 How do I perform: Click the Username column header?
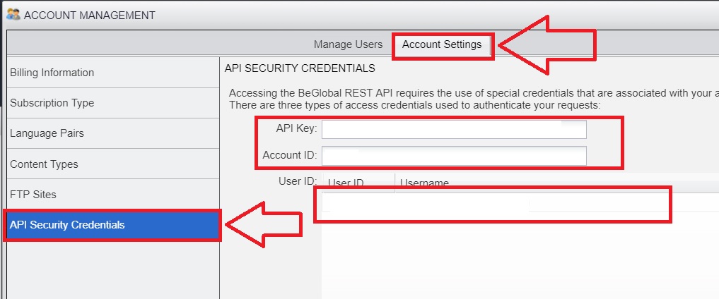[x=425, y=183]
